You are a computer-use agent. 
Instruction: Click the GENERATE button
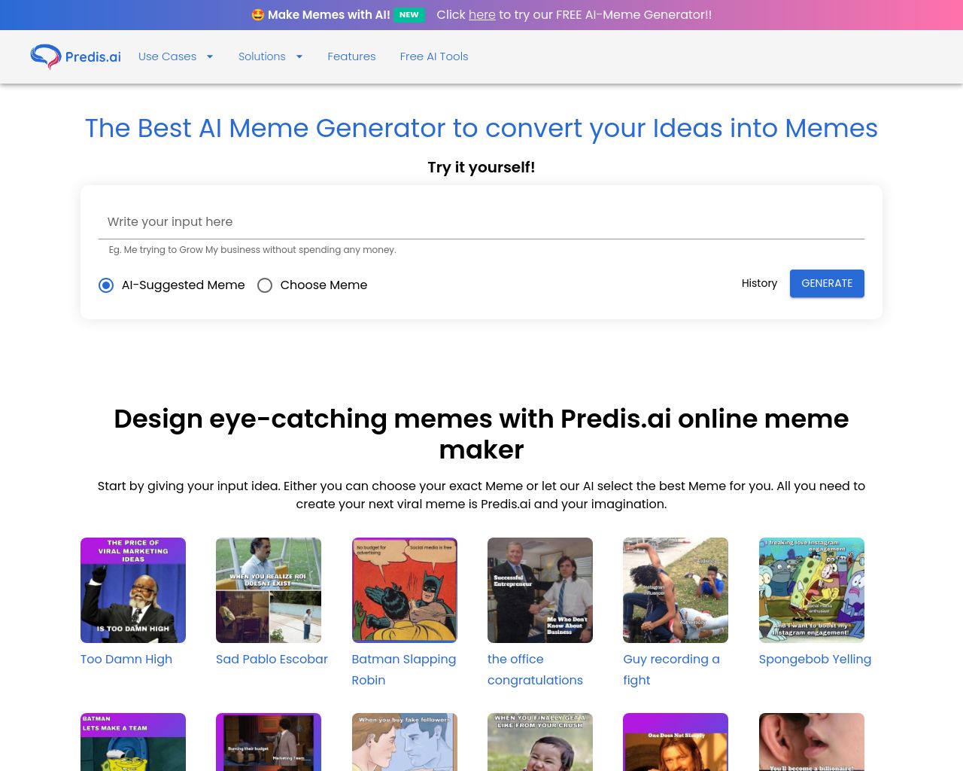pyautogui.click(x=827, y=283)
